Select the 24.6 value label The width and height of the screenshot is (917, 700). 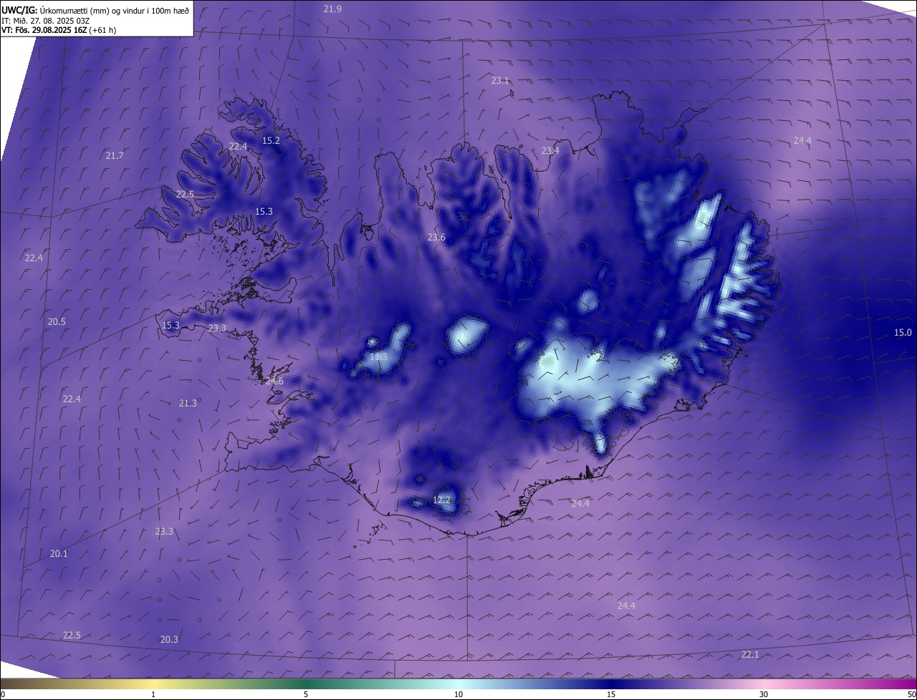pyautogui.click(x=274, y=381)
